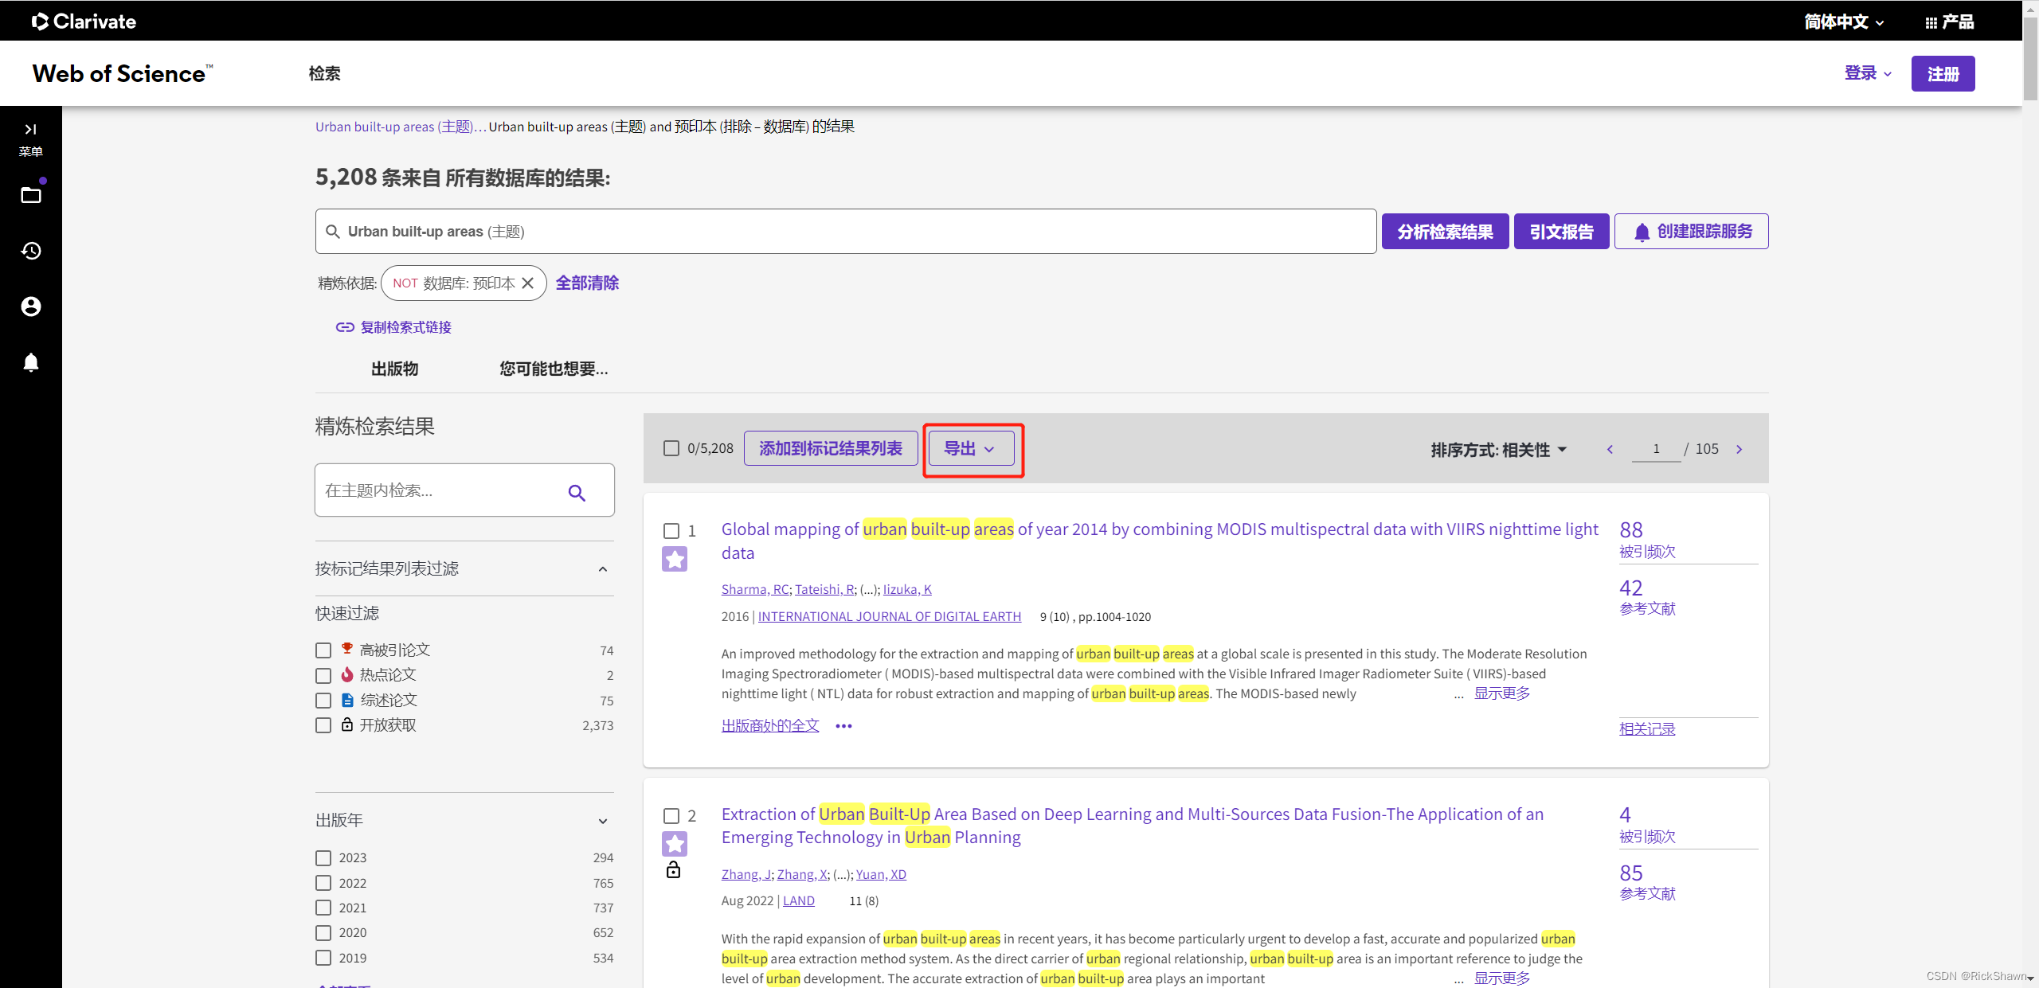Viewport: 2039px width, 988px height.
Task: Open the 登录 sign-in dropdown
Action: [x=1868, y=73]
